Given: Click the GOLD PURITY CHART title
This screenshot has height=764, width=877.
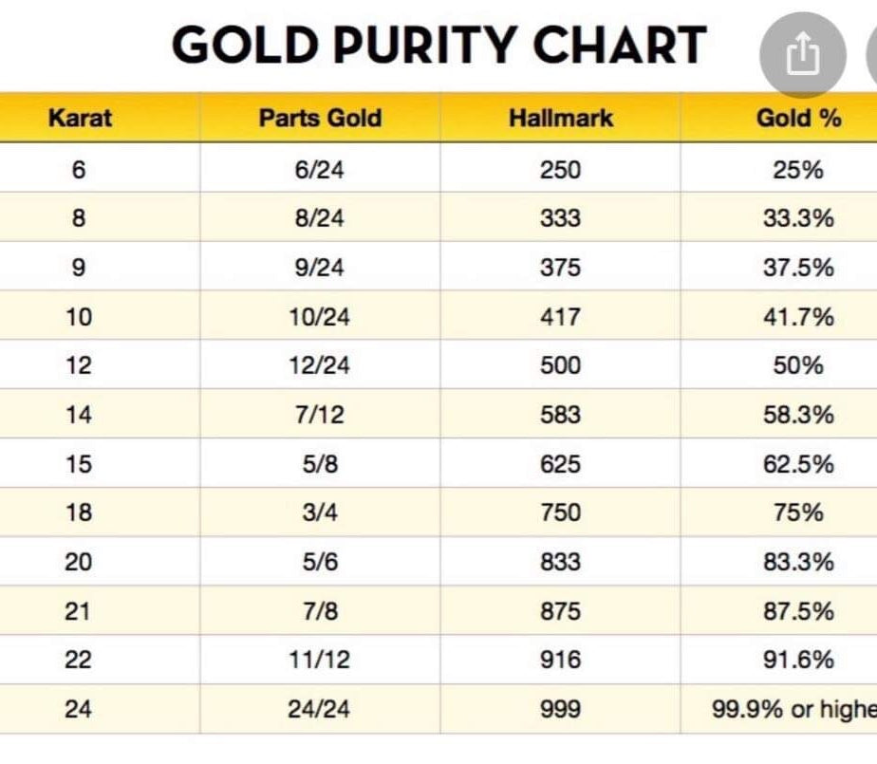Looking at the screenshot, I should (438, 45).
